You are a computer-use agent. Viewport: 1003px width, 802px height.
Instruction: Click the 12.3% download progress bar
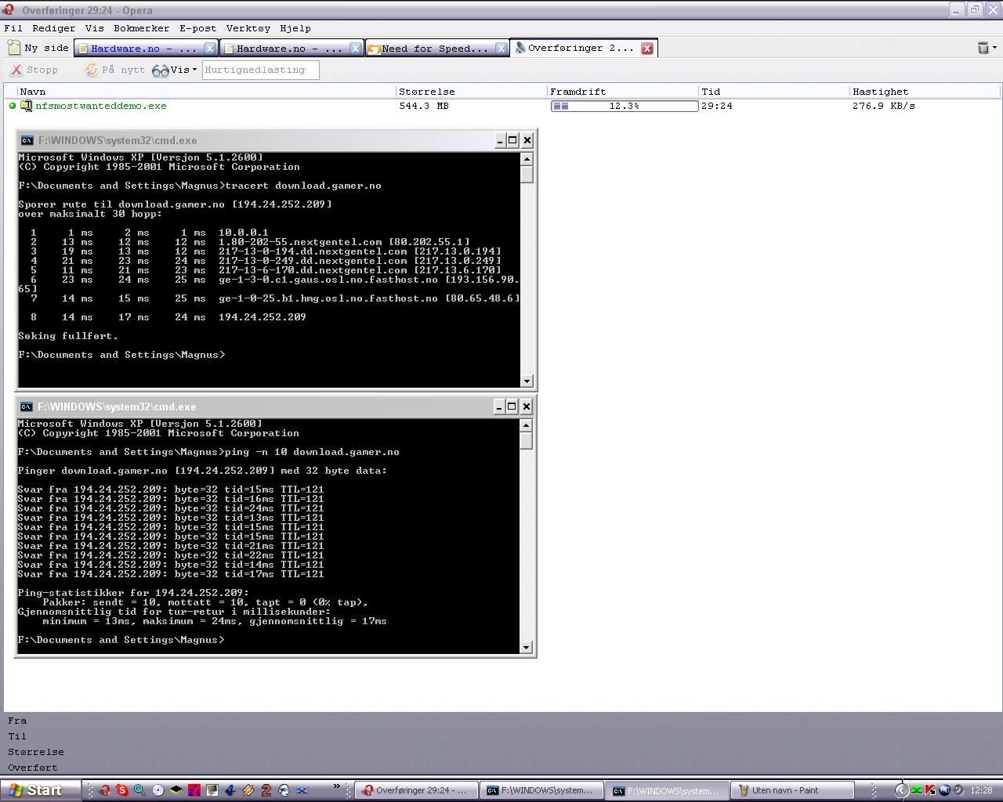click(625, 106)
